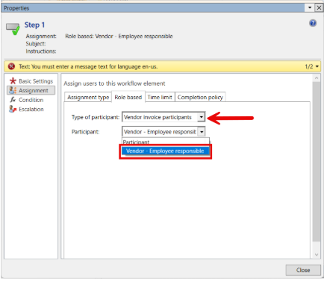Click the 'Type of participant:' label

pos(96,117)
